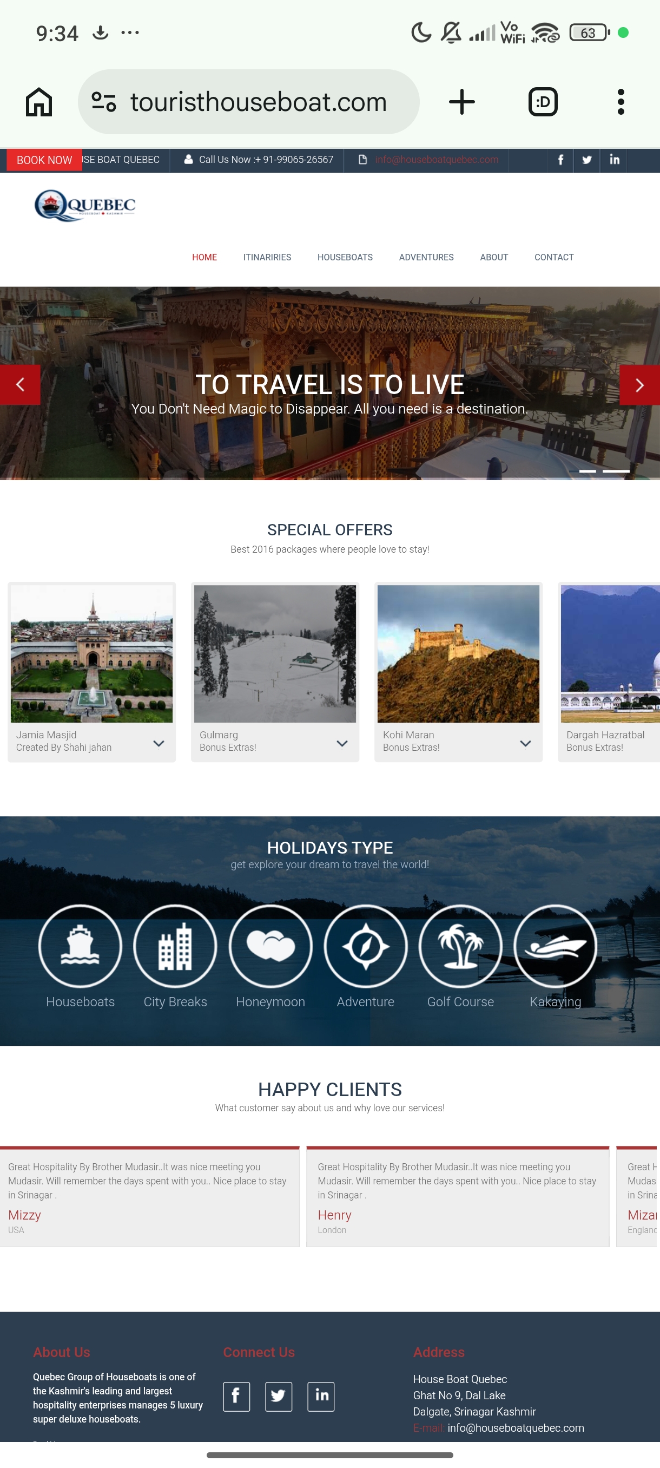
Task: Click the Golf Course label
Action: [x=461, y=1002]
